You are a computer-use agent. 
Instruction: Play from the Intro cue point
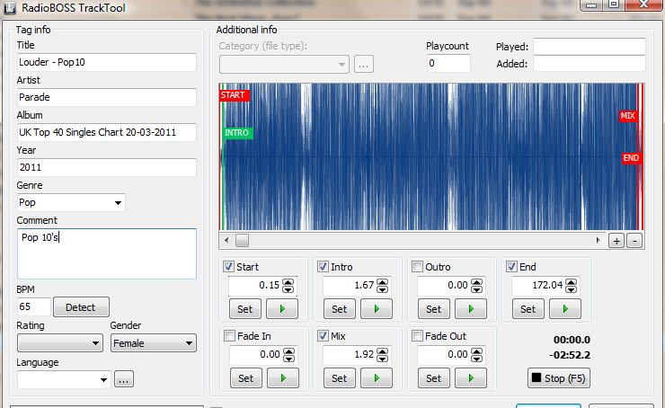click(377, 309)
